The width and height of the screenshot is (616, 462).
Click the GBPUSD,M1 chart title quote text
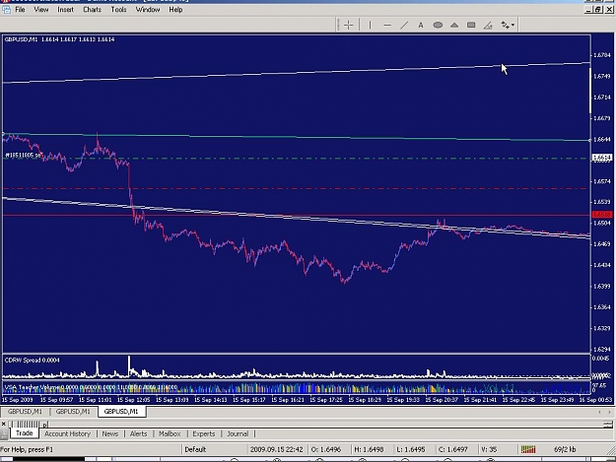59,39
